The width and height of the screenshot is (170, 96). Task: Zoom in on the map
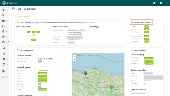pyautogui.click(x=75, y=56)
